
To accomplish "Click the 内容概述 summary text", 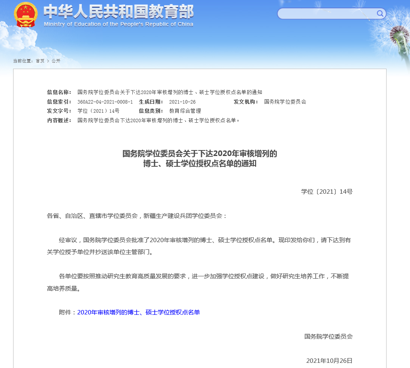I will (159, 120).
